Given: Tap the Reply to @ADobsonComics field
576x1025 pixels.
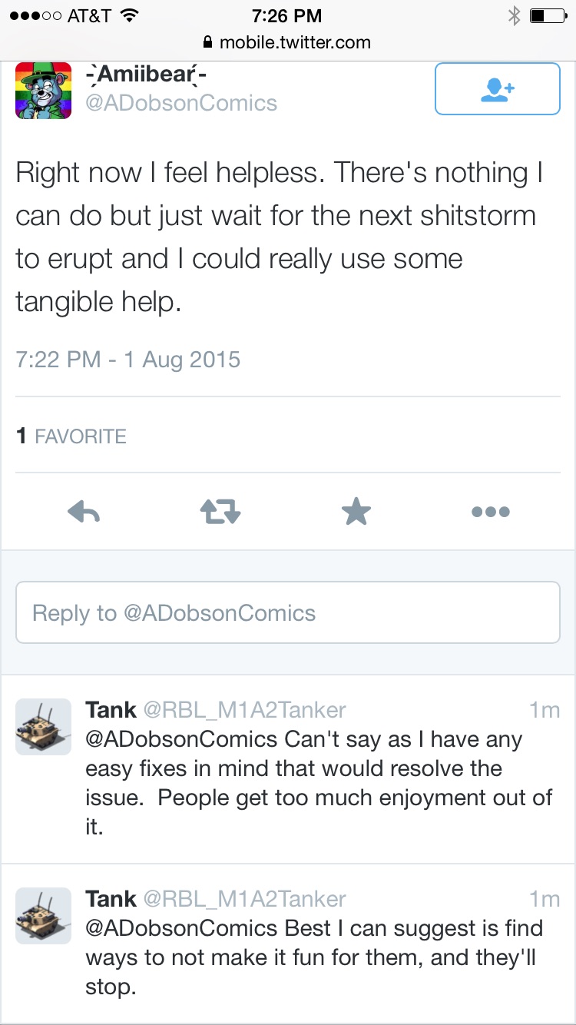Looking at the screenshot, I should [x=288, y=612].
